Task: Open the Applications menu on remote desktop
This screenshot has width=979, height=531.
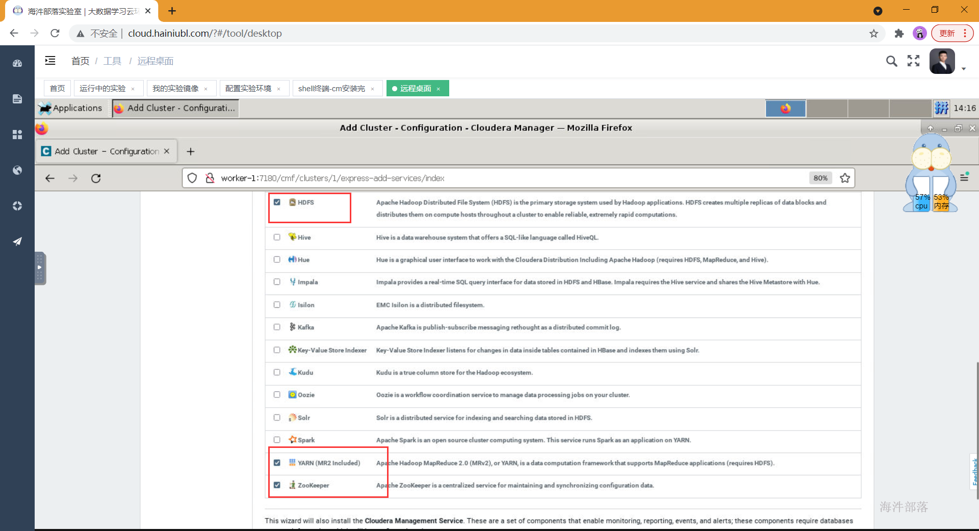Action: click(71, 108)
